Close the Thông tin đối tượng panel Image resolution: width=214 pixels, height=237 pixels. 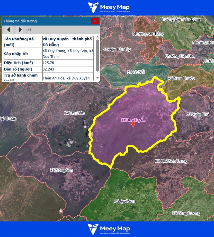click(95, 21)
